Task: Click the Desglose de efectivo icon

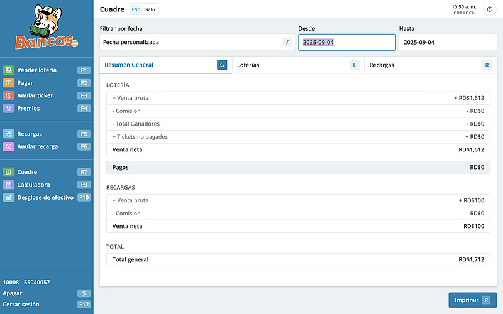Action: tap(9, 197)
